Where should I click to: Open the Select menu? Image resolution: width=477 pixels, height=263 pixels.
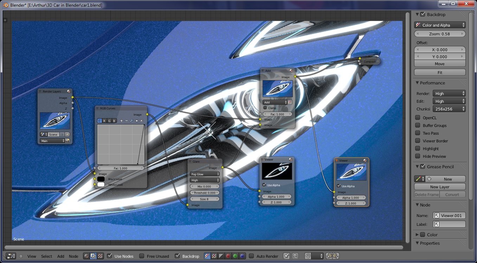click(x=46, y=256)
